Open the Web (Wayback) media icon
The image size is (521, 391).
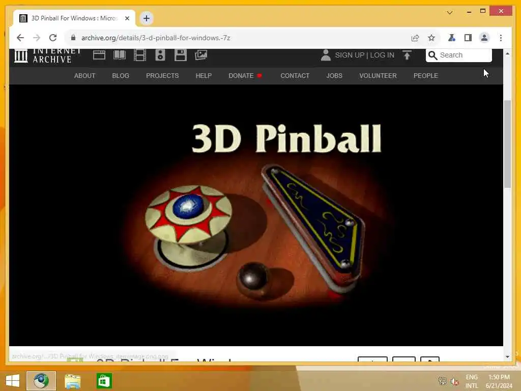click(x=99, y=55)
